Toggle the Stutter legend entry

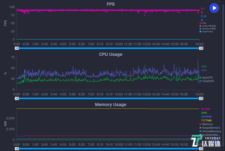[x=209, y=29]
